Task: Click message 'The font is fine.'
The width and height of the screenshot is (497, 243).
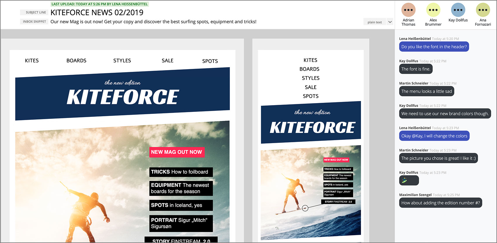Action: pyautogui.click(x=416, y=69)
